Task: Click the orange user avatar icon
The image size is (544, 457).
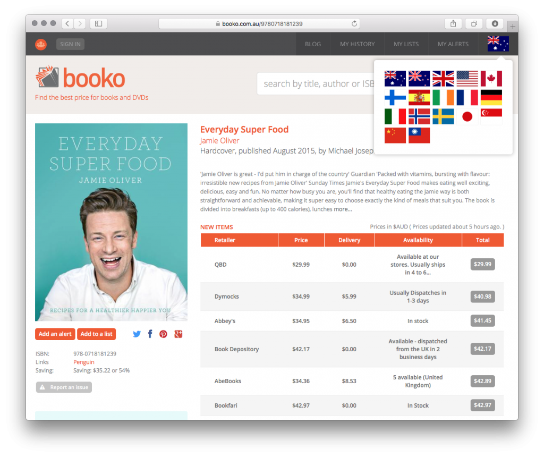Action: click(x=41, y=44)
